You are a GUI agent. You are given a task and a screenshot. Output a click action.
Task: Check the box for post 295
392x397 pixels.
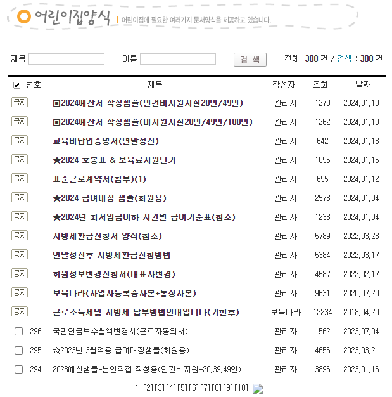coord(19,351)
